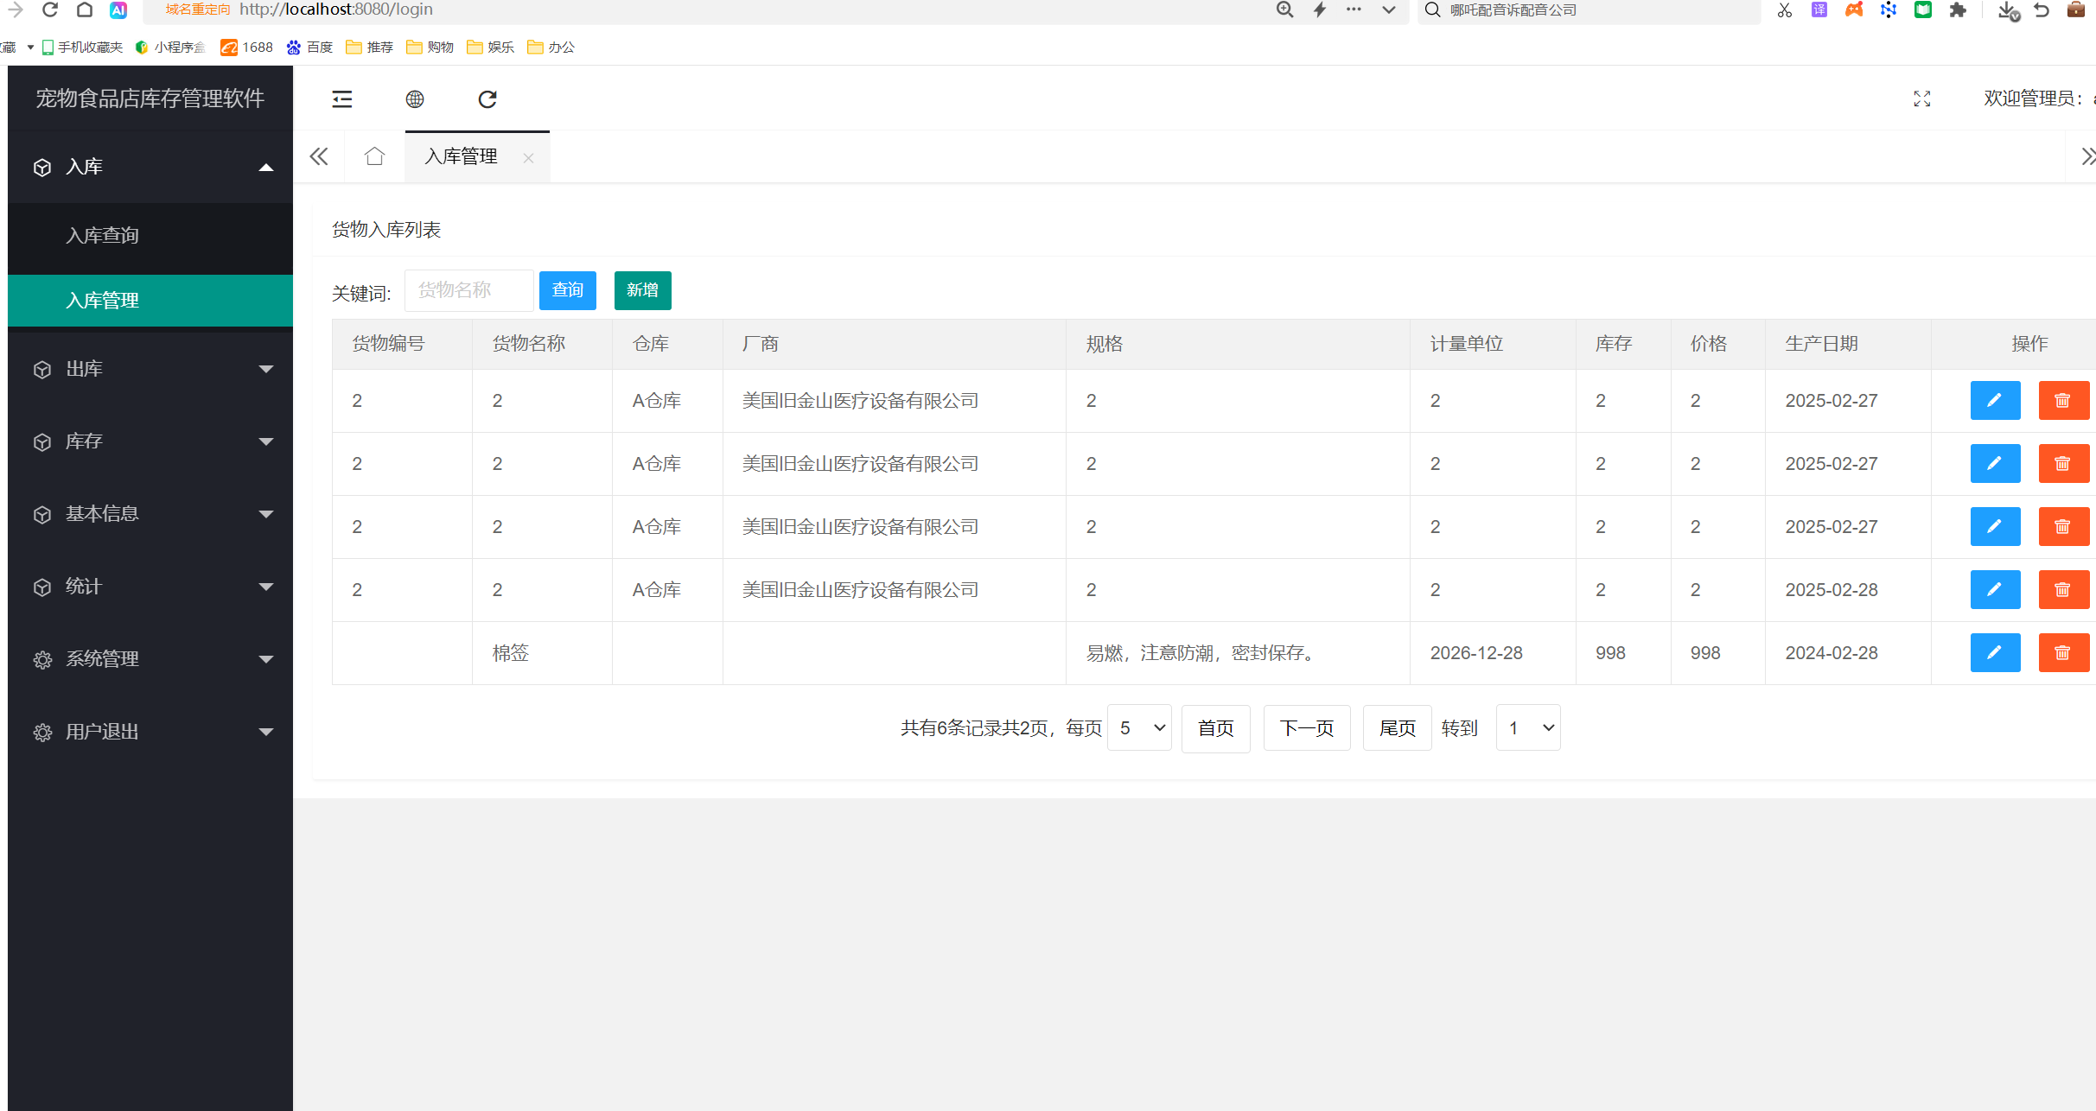Open the 转到 page number dropdown
This screenshot has width=2096, height=1111.
(1527, 727)
